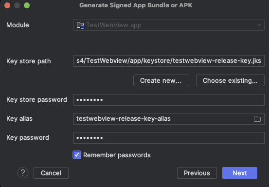Focus the Key store password field
Viewport: 269px width, 187px height.
[169, 100]
